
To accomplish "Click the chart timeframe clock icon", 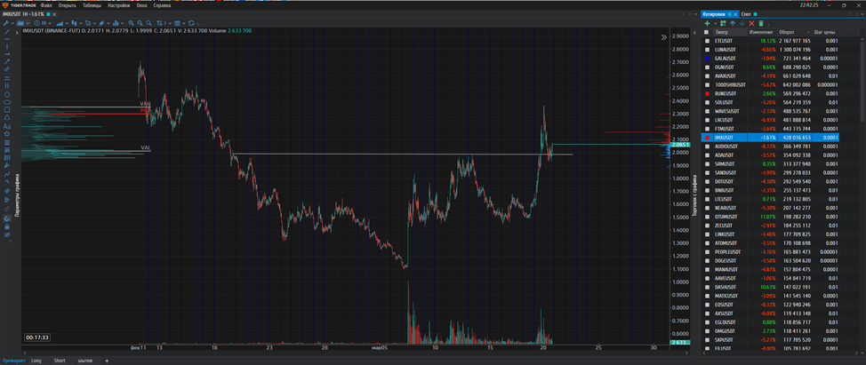I will pos(37,24).
